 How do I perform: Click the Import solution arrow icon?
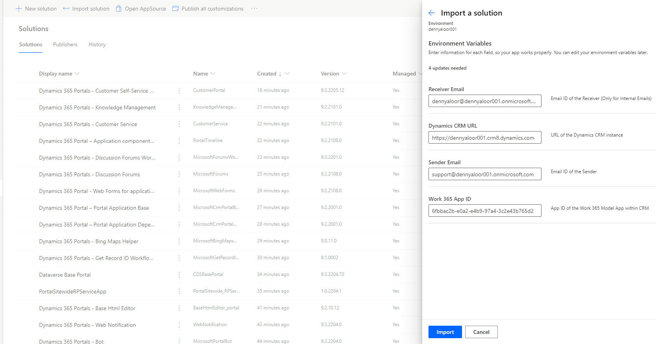66,9
